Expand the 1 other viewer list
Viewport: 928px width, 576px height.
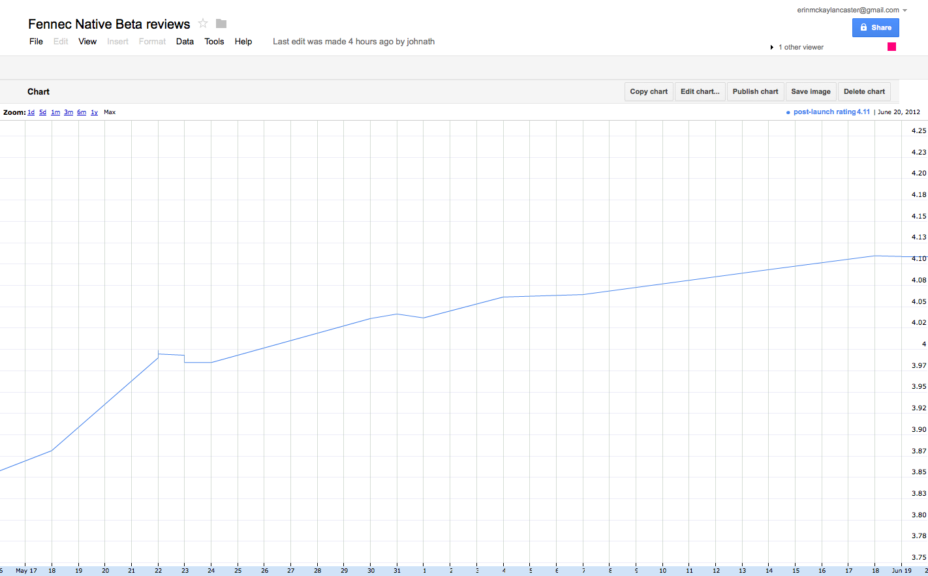(772, 47)
